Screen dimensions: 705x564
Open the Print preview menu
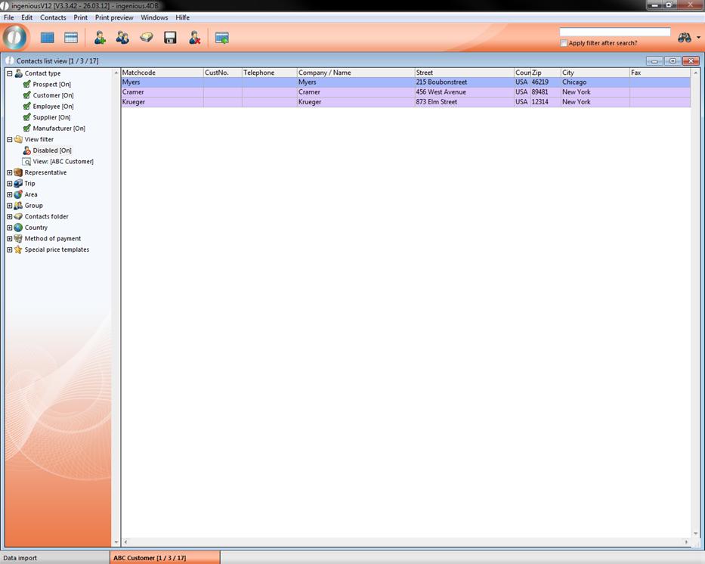pos(114,17)
